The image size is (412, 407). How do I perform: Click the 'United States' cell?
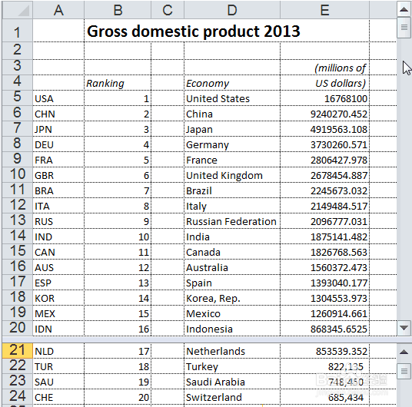[232, 98]
